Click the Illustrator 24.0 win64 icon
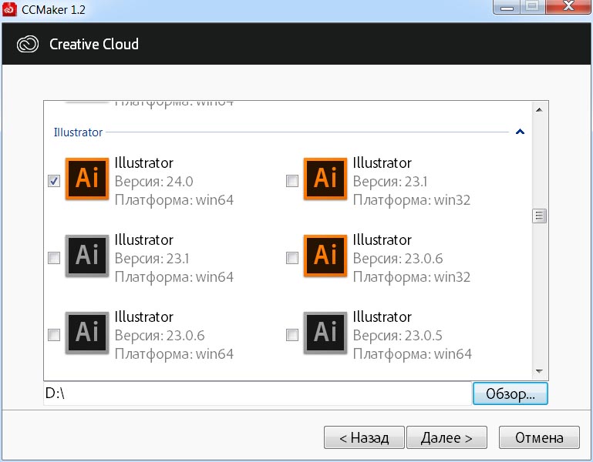 click(x=87, y=179)
